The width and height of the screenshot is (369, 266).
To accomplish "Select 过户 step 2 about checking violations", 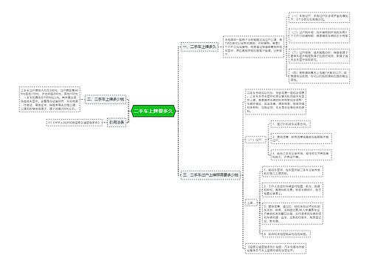I will point(301,138).
